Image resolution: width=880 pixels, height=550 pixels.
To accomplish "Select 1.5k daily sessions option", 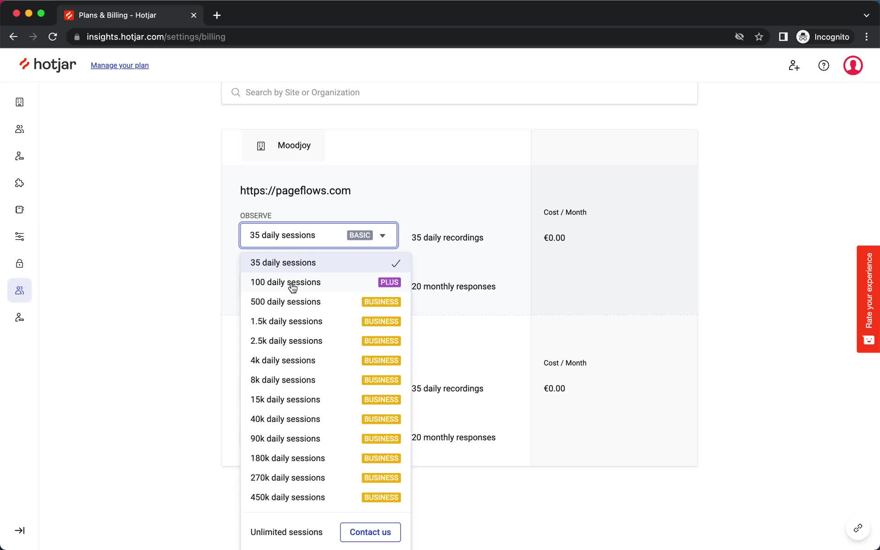I will click(325, 321).
